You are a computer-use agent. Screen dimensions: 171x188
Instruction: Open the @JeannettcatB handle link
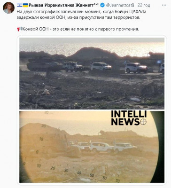(x=120, y=5)
